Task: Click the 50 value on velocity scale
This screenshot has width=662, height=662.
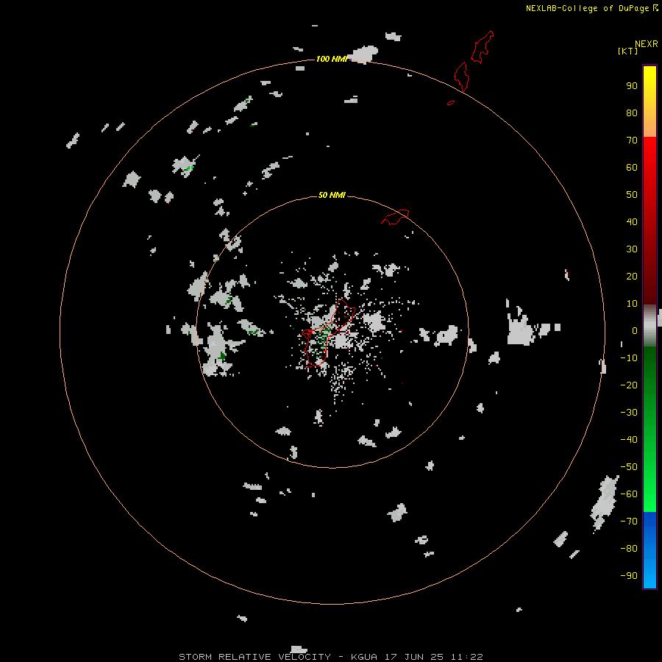Action: coord(632,195)
